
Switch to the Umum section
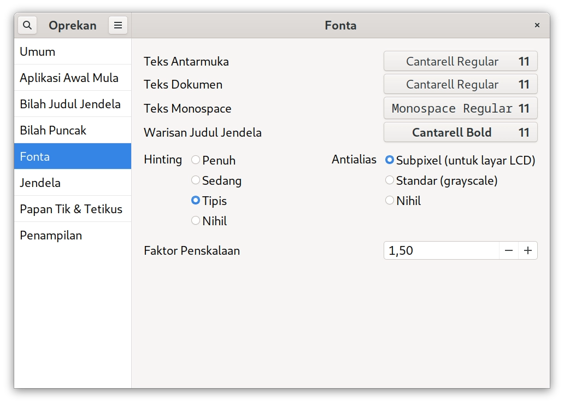pyautogui.click(x=73, y=51)
